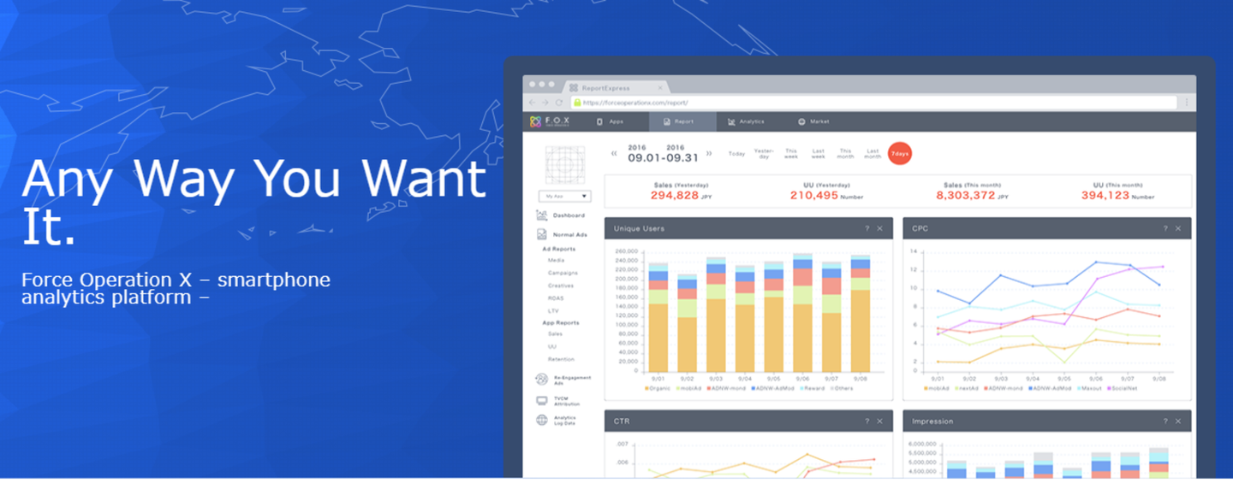Click the Sales (This month) value 8,303,372
This screenshot has height=495, width=1233.
[966, 196]
